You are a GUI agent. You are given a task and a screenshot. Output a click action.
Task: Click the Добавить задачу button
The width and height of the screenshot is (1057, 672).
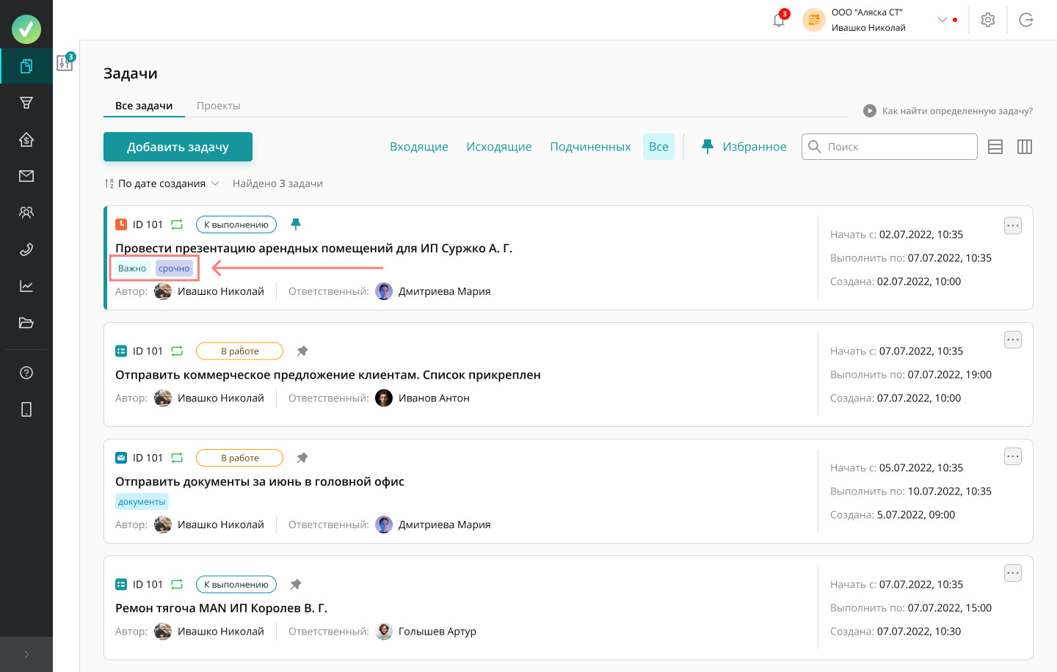coord(178,147)
